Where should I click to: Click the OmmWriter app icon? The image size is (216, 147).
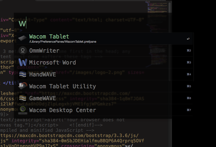click(22, 50)
